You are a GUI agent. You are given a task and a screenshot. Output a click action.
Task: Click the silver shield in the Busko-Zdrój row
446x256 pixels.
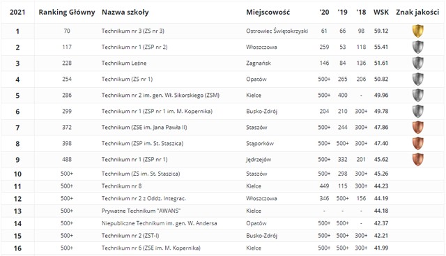418,112
